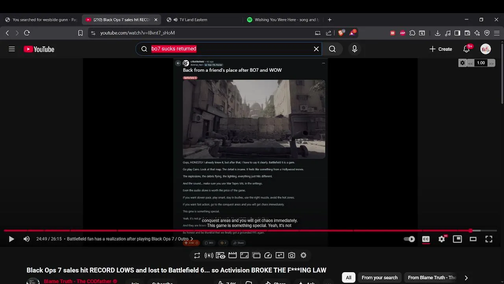The image size is (504, 284).
Task: Mute the video volume
Action: point(26,239)
